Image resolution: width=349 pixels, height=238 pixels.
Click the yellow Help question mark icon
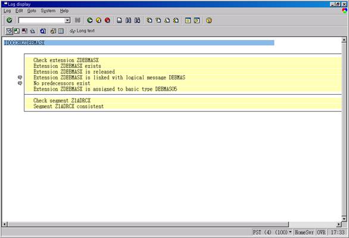tap(209, 20)
